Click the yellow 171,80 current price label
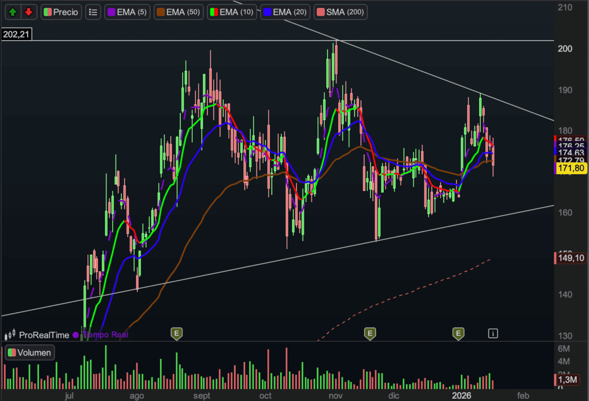 pos(570,168)
